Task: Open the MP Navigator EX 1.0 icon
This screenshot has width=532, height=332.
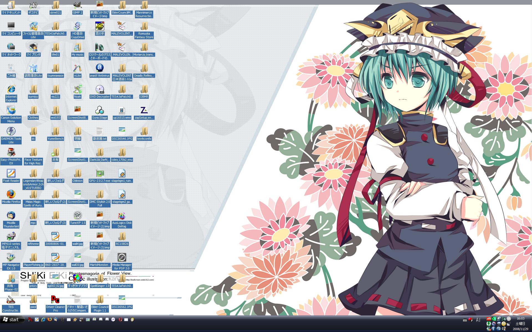Action: click(x=11, y=261)
